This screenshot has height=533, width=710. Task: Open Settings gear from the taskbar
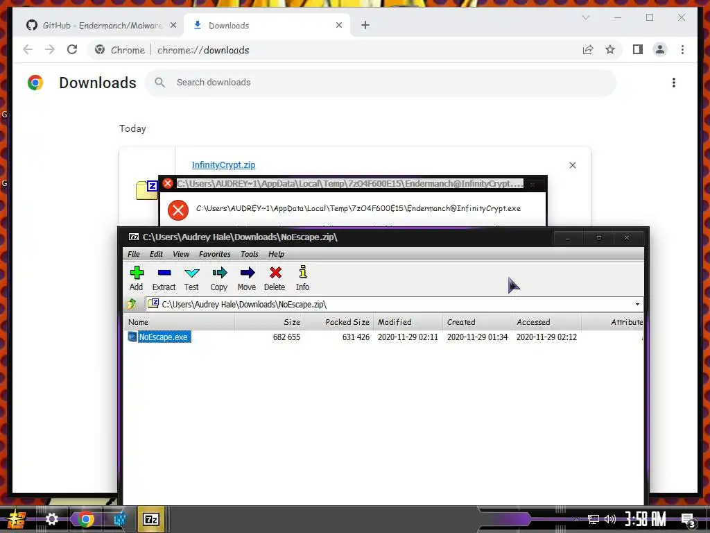(x=51, y=519)
